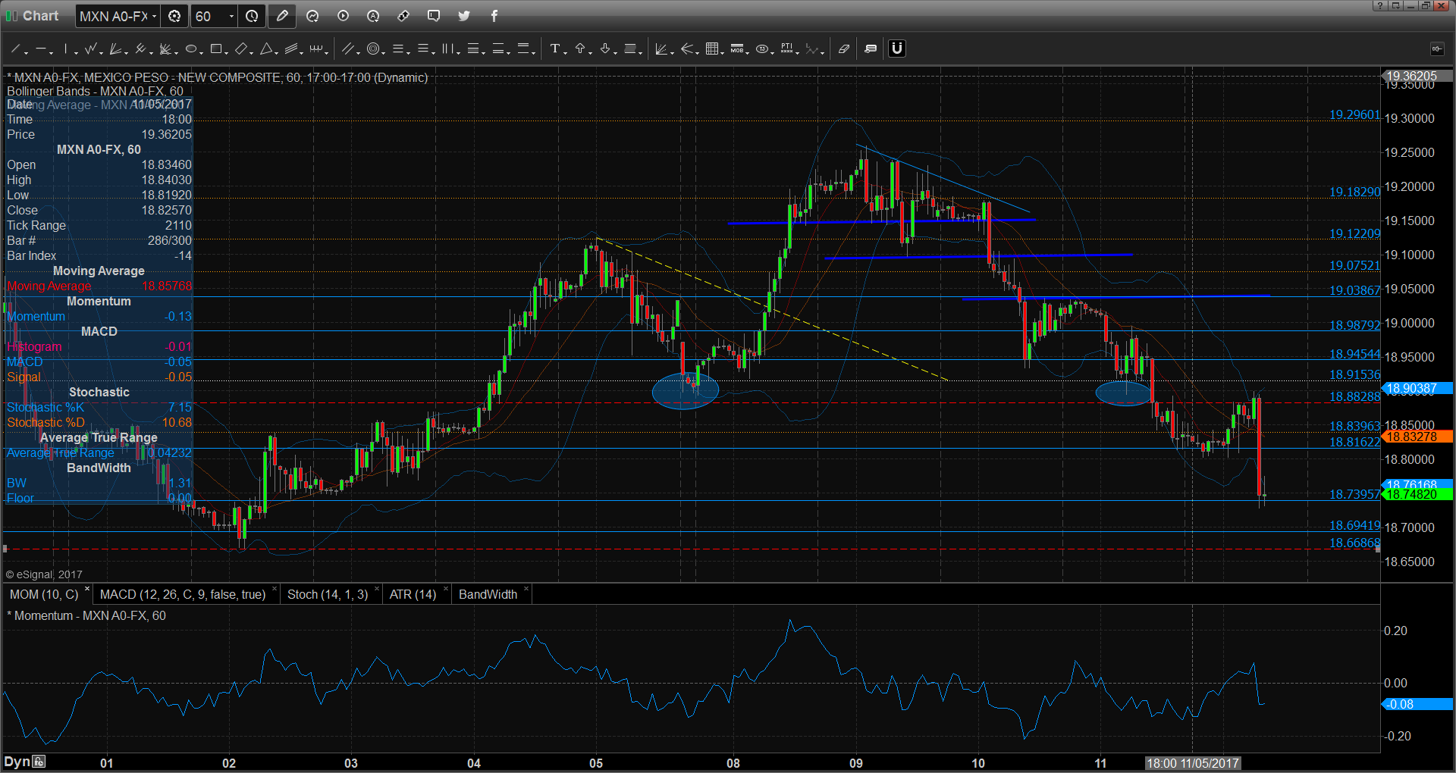Click the bar replay play icon
This screenshot has width=1456, height=773.
(343, 16)
